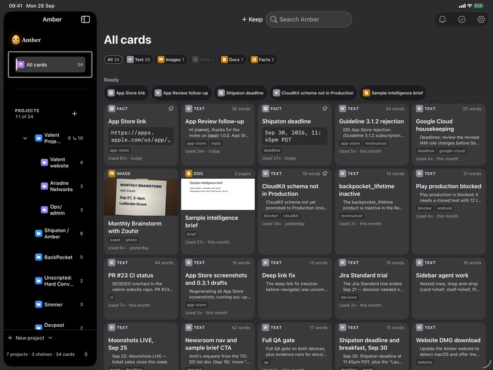Unpin the Shipaton deadline card
This screenshot has height=370, width=493.
coord(325,108)
